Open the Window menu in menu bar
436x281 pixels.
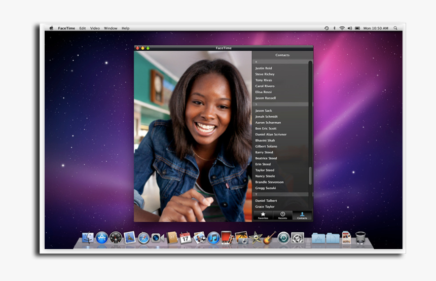tap(111, 28)
